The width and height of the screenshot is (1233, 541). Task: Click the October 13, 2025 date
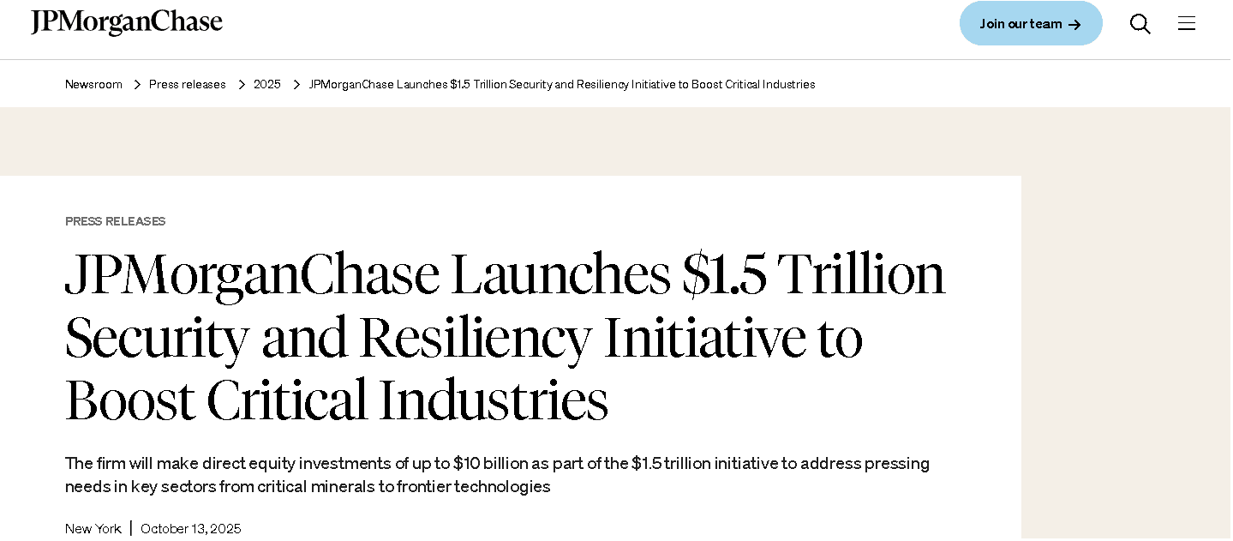pyautogui.click(x=191, y=529)
